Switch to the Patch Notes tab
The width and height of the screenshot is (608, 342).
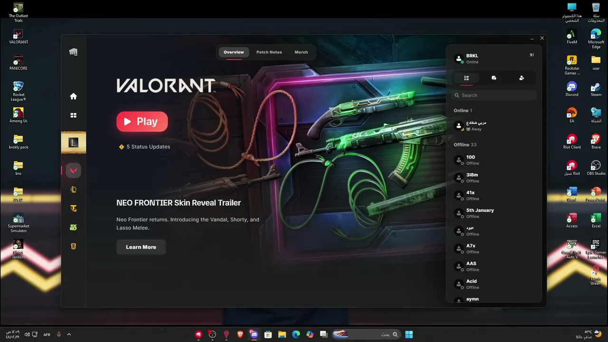tap(269, 52)
